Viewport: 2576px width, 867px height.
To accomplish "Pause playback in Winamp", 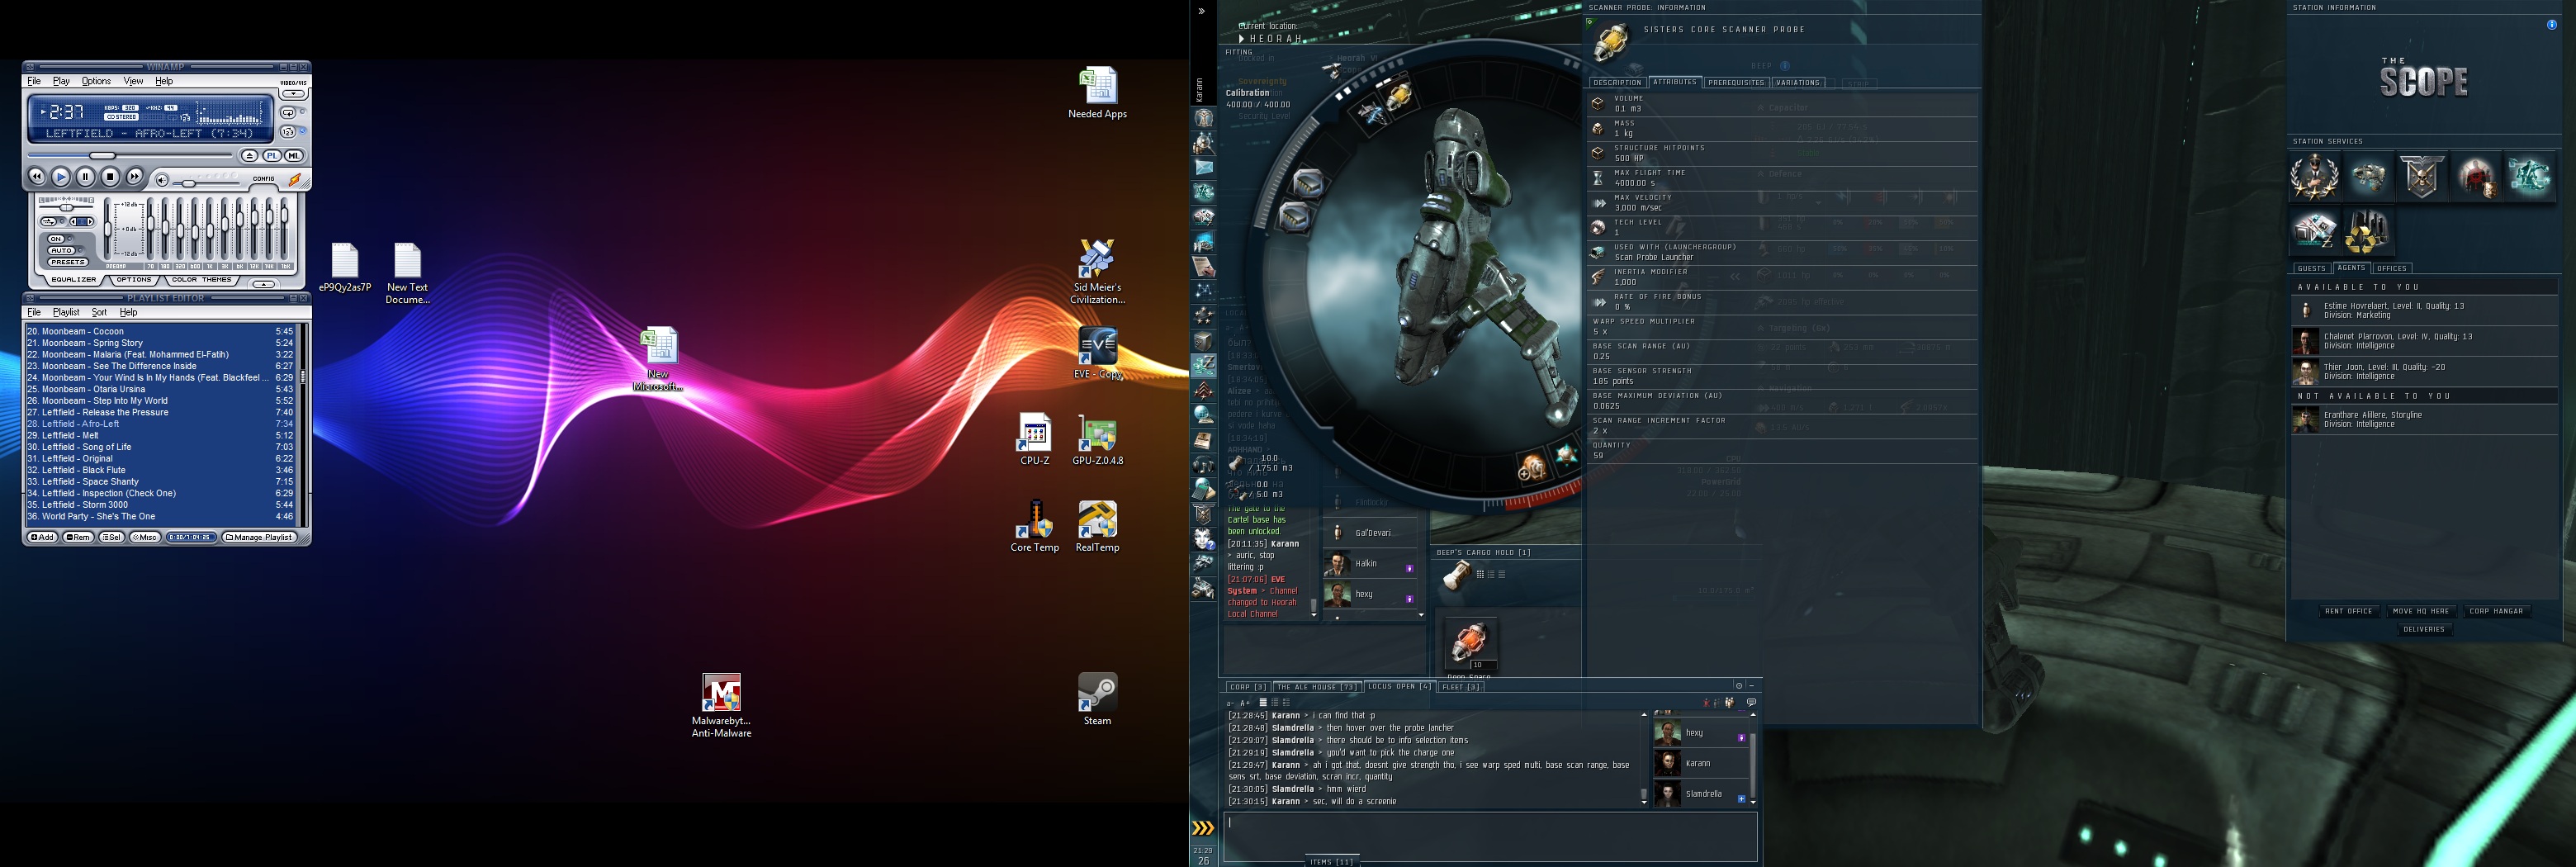I will pos(86,177).
